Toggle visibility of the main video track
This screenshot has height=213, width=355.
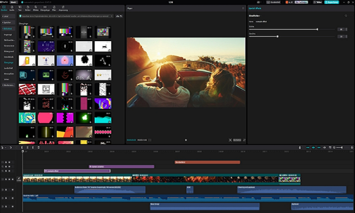click(x=10, y=179)
